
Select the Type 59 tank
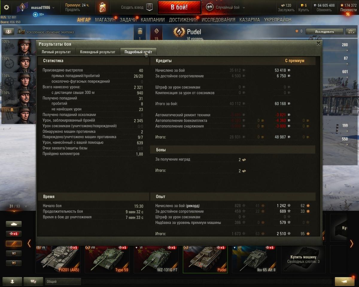[x=107, y=259]
